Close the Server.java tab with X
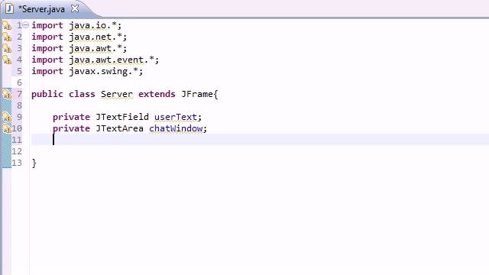Viewport: 489px width, 275px height. [x=75, y=8]
